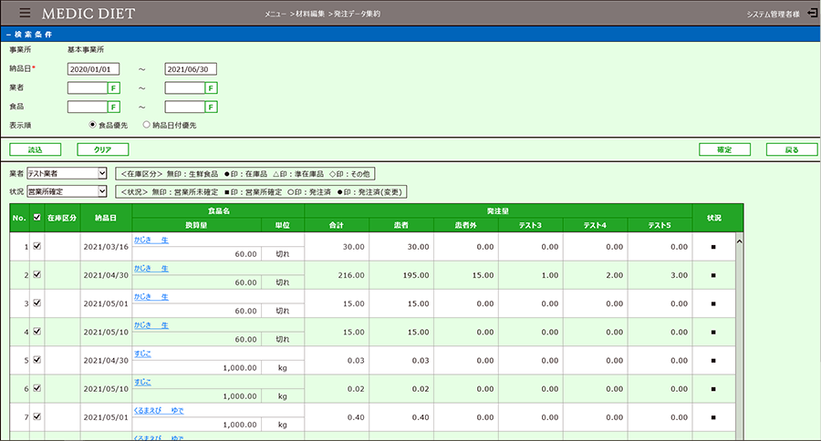The width and height of the screenshot is (821, 441).
Task: Click 15.00 in the 患者外 column
Action: [x=483, y=275]
